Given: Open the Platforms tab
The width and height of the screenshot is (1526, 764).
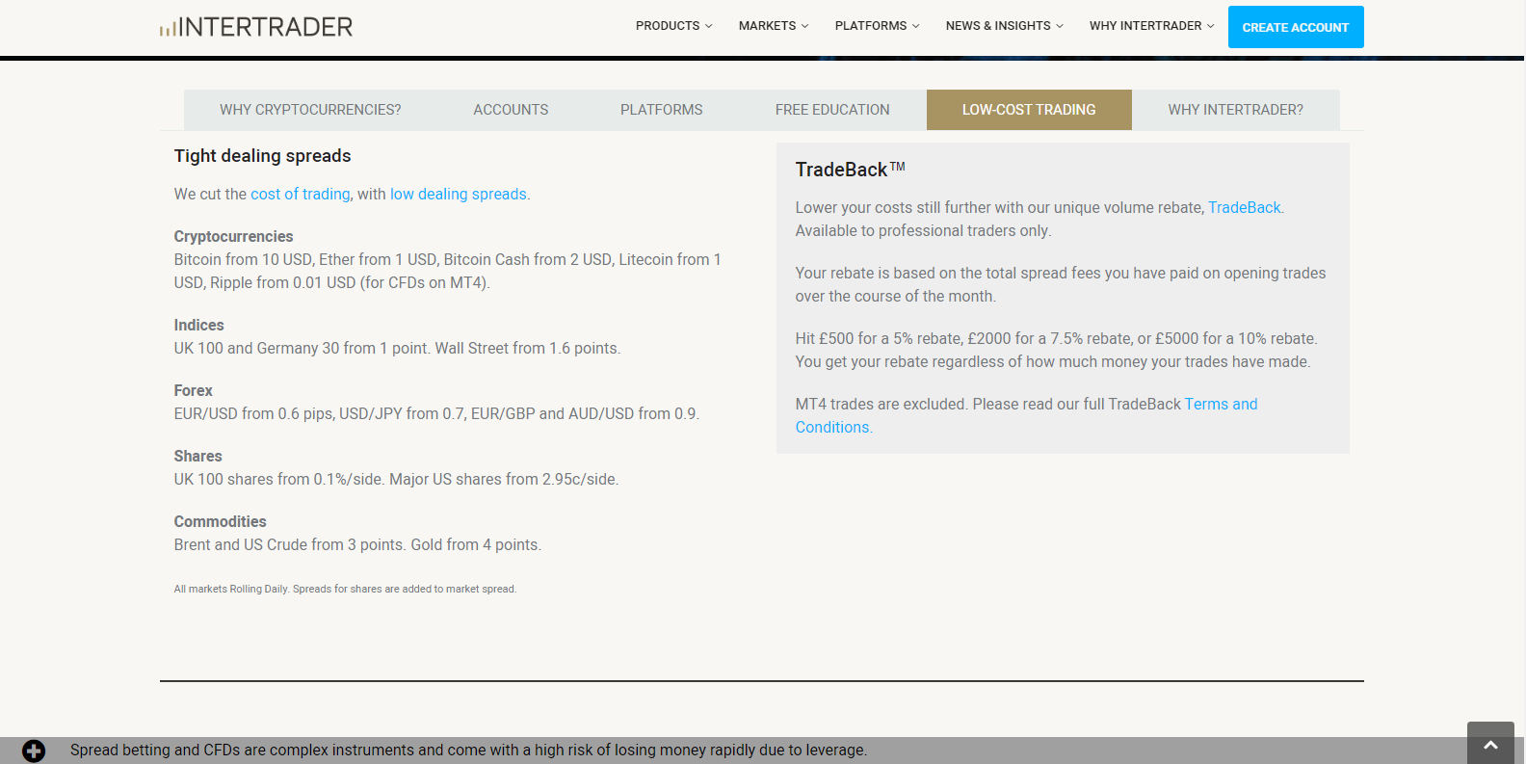Looking at the screenshot, I should (662, 110).
